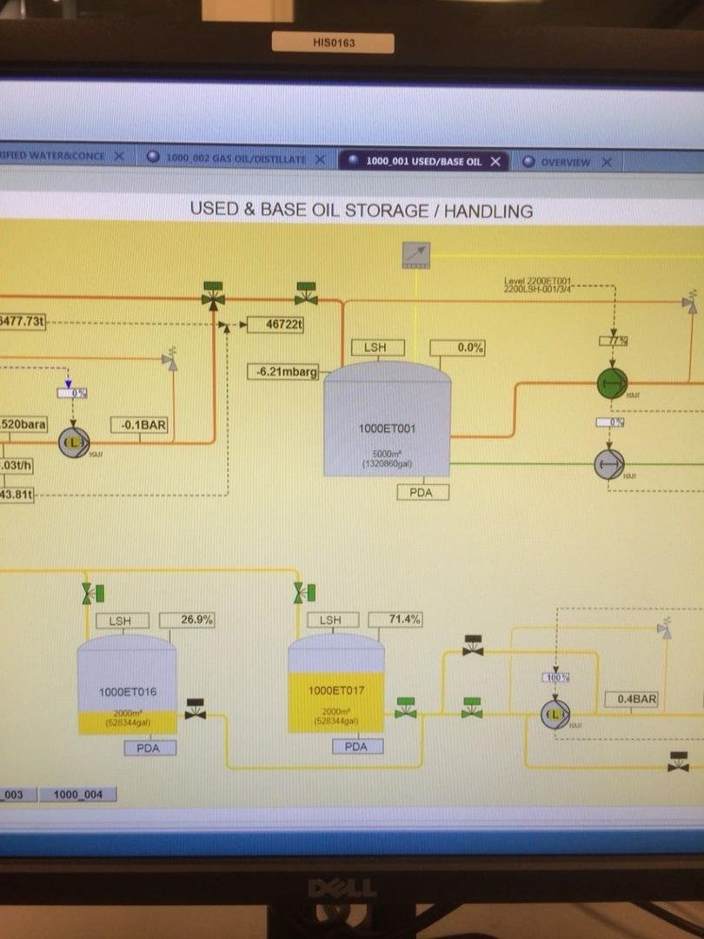Click the relief valve symbol near Level 2200ET001
The image size is (704, 939).
tap(689, 302)
